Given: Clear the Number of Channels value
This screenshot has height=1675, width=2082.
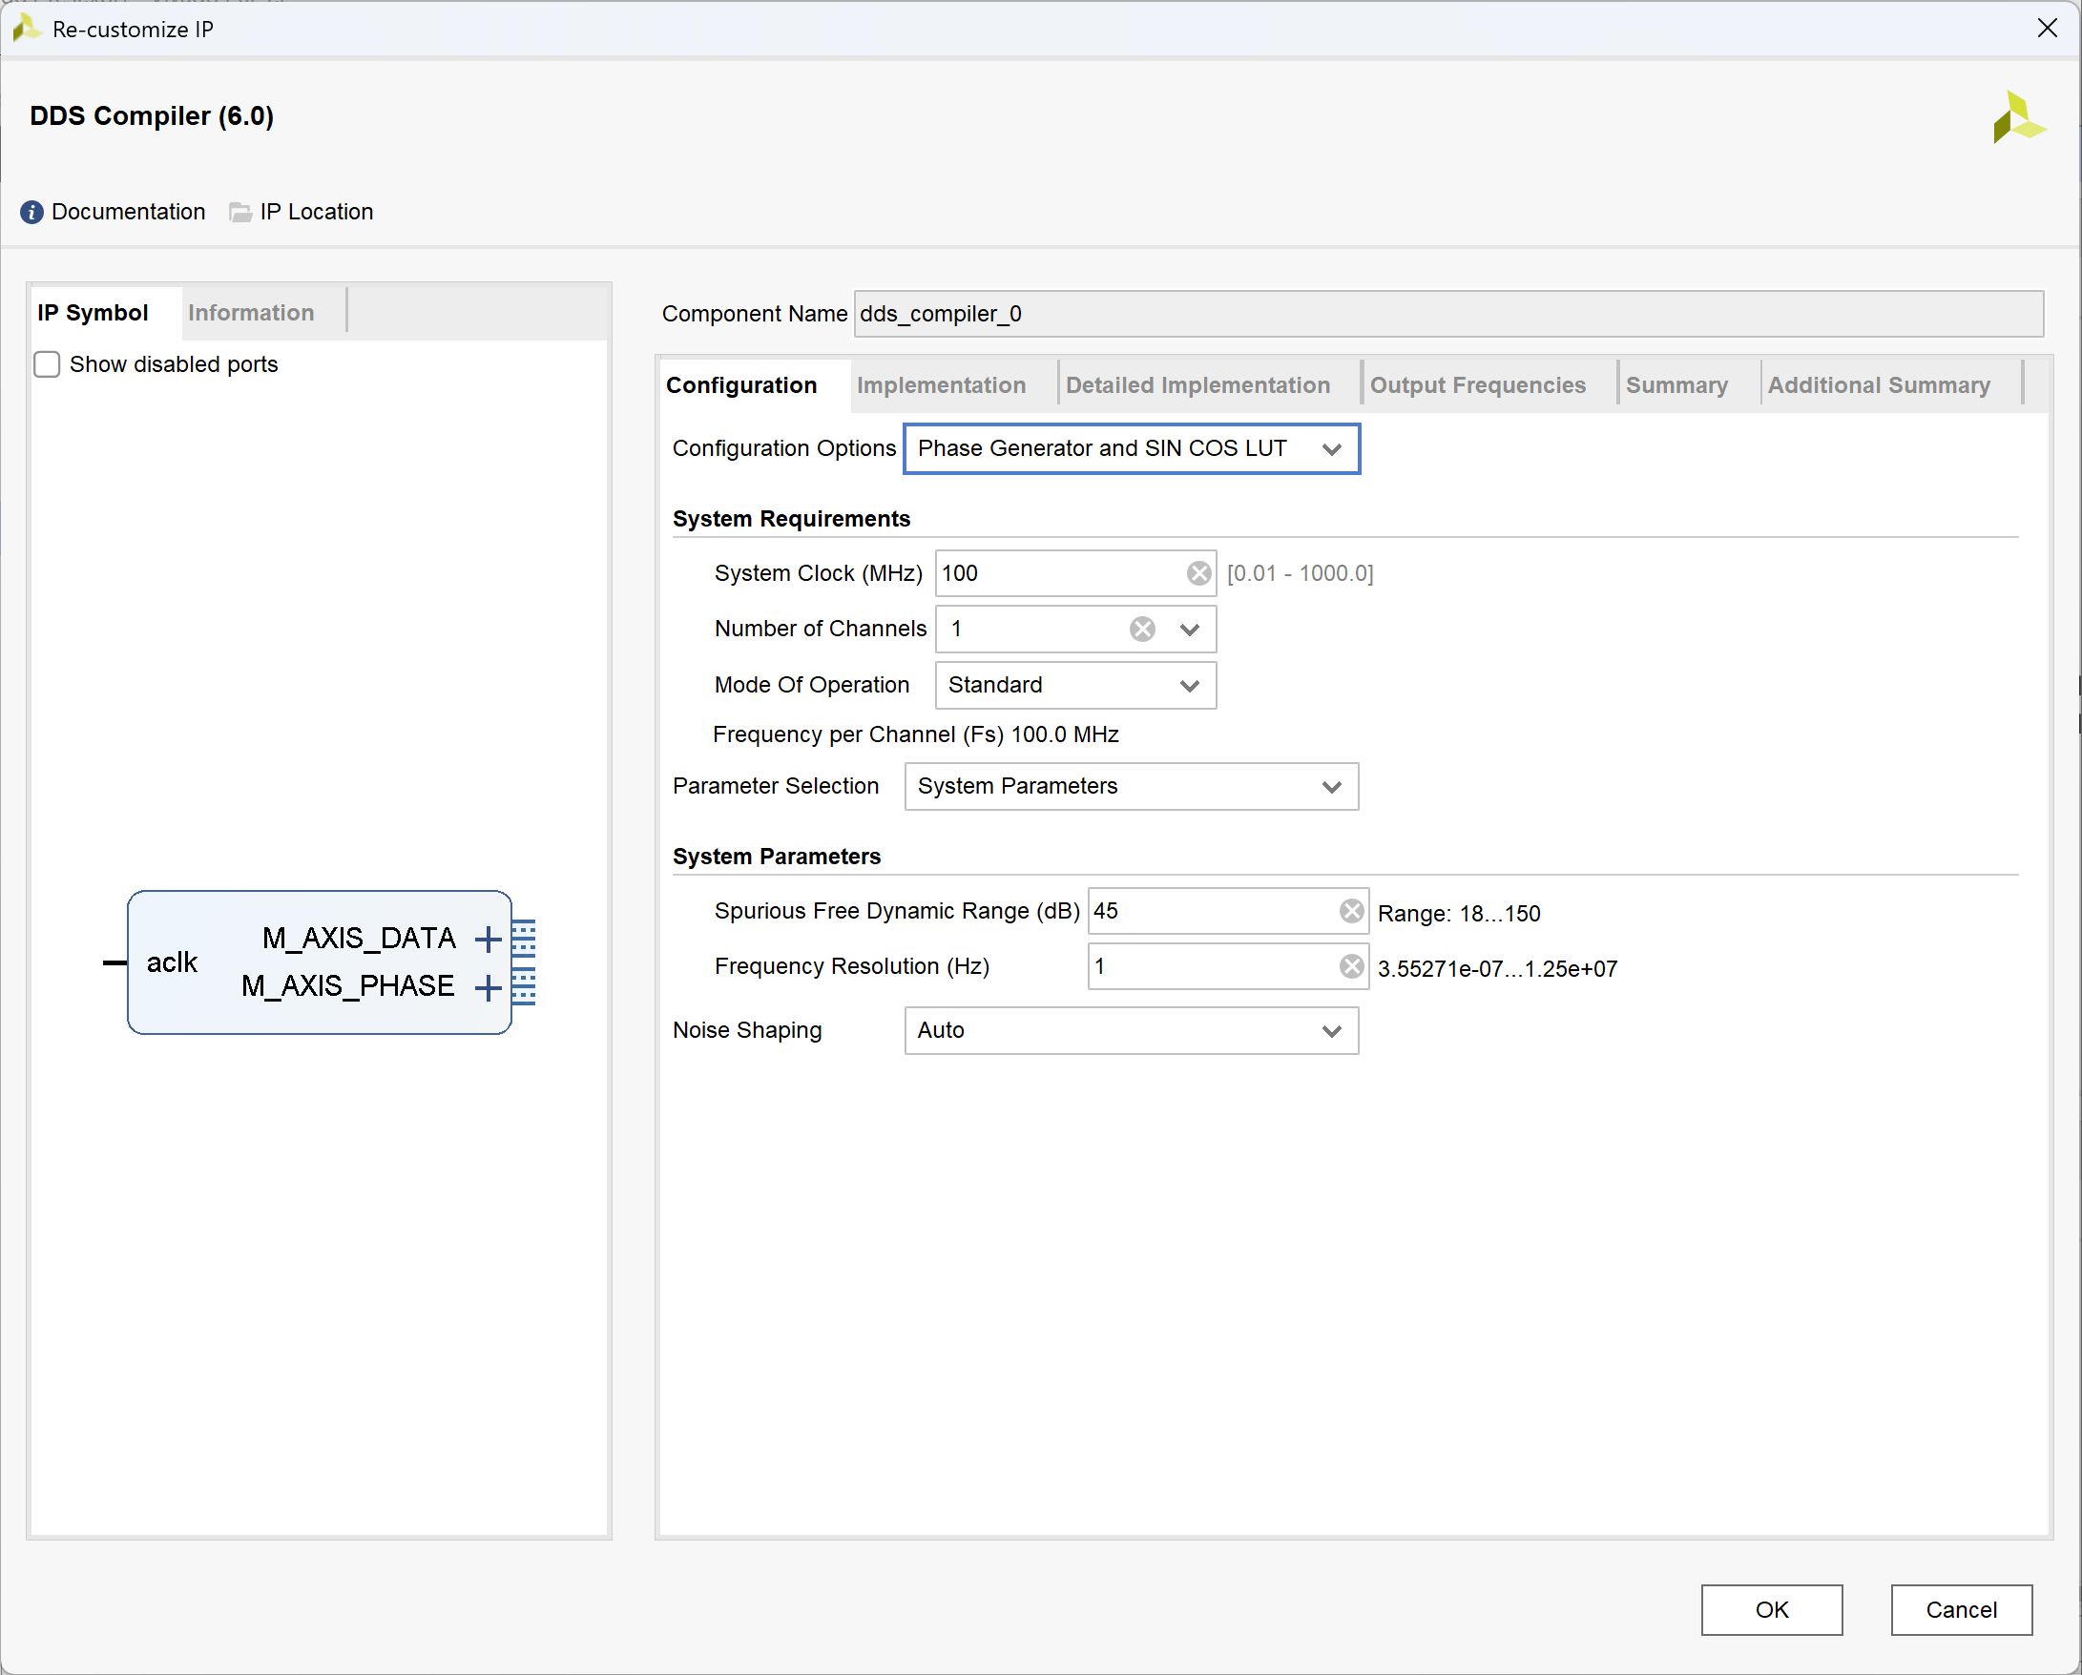Looking at the screenshot, I should pyautogui.click(x=1142, y=630).
